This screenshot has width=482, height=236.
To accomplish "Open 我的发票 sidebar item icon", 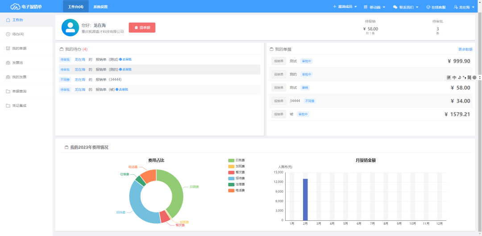I will [8, 77].
